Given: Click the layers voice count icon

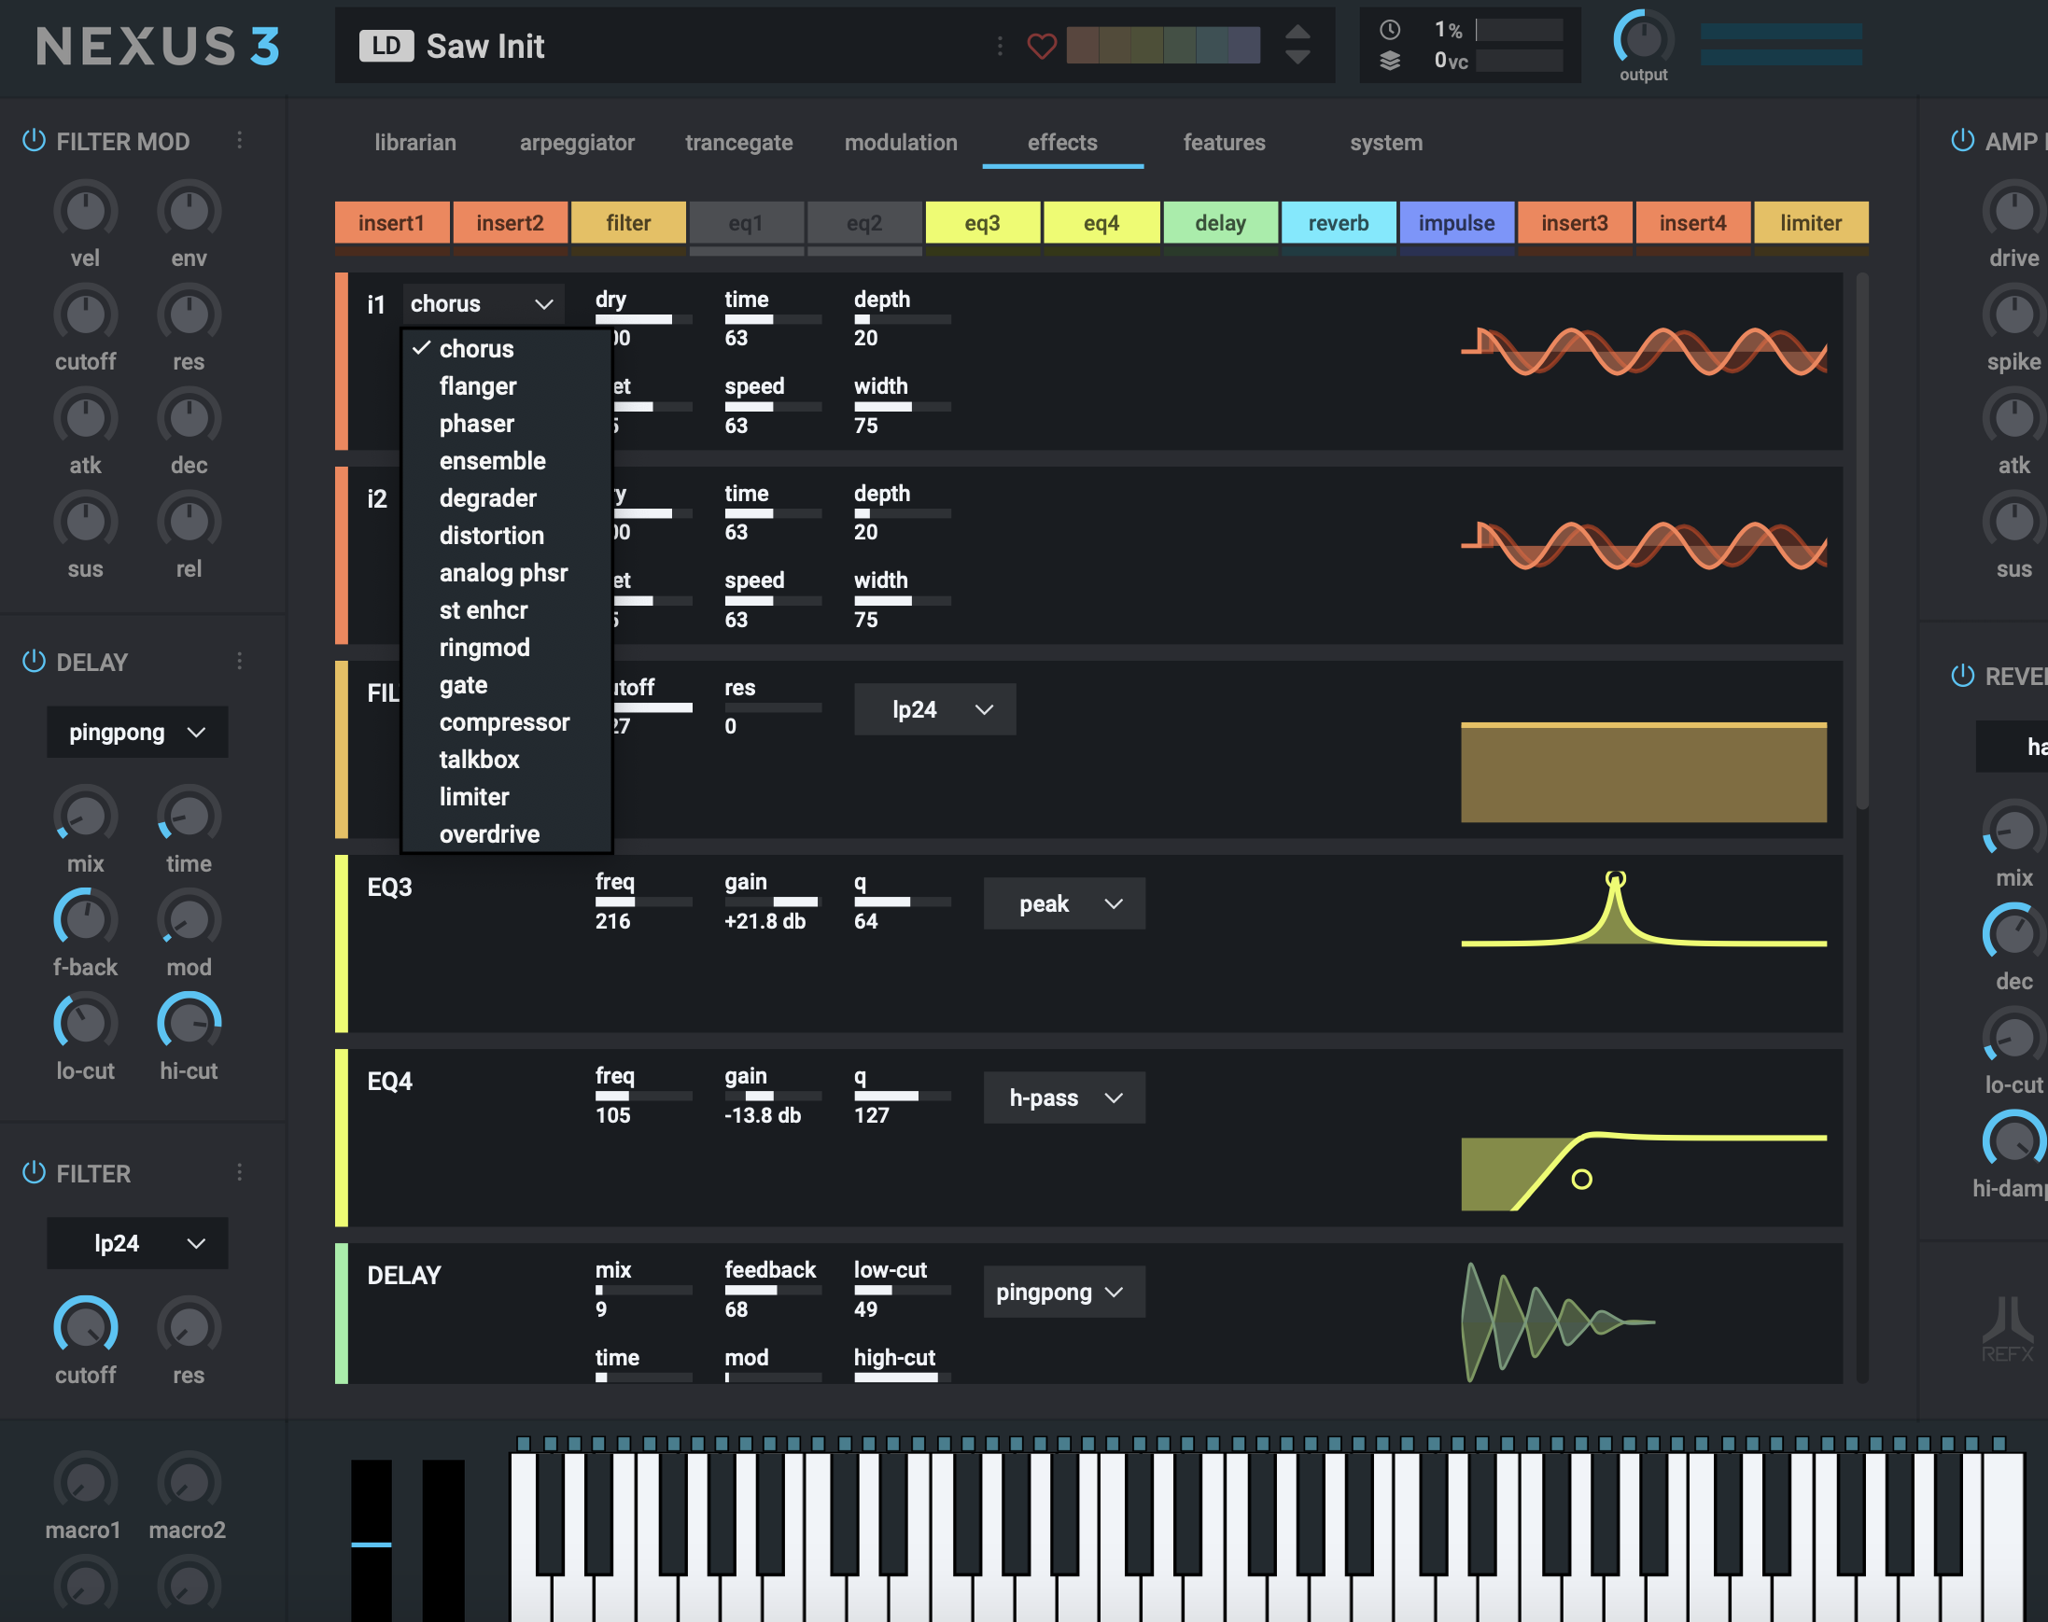Looking at the screenshot, I should [1390, 61].
